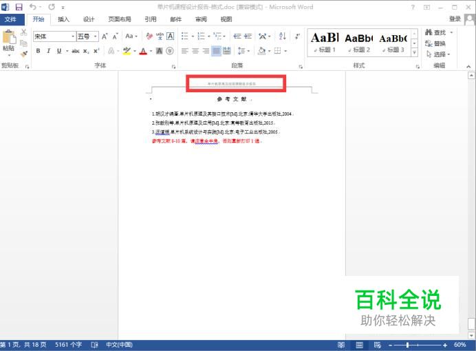The image size is (476, 351).
Task: Redo the last action
Action: (52, 7)
